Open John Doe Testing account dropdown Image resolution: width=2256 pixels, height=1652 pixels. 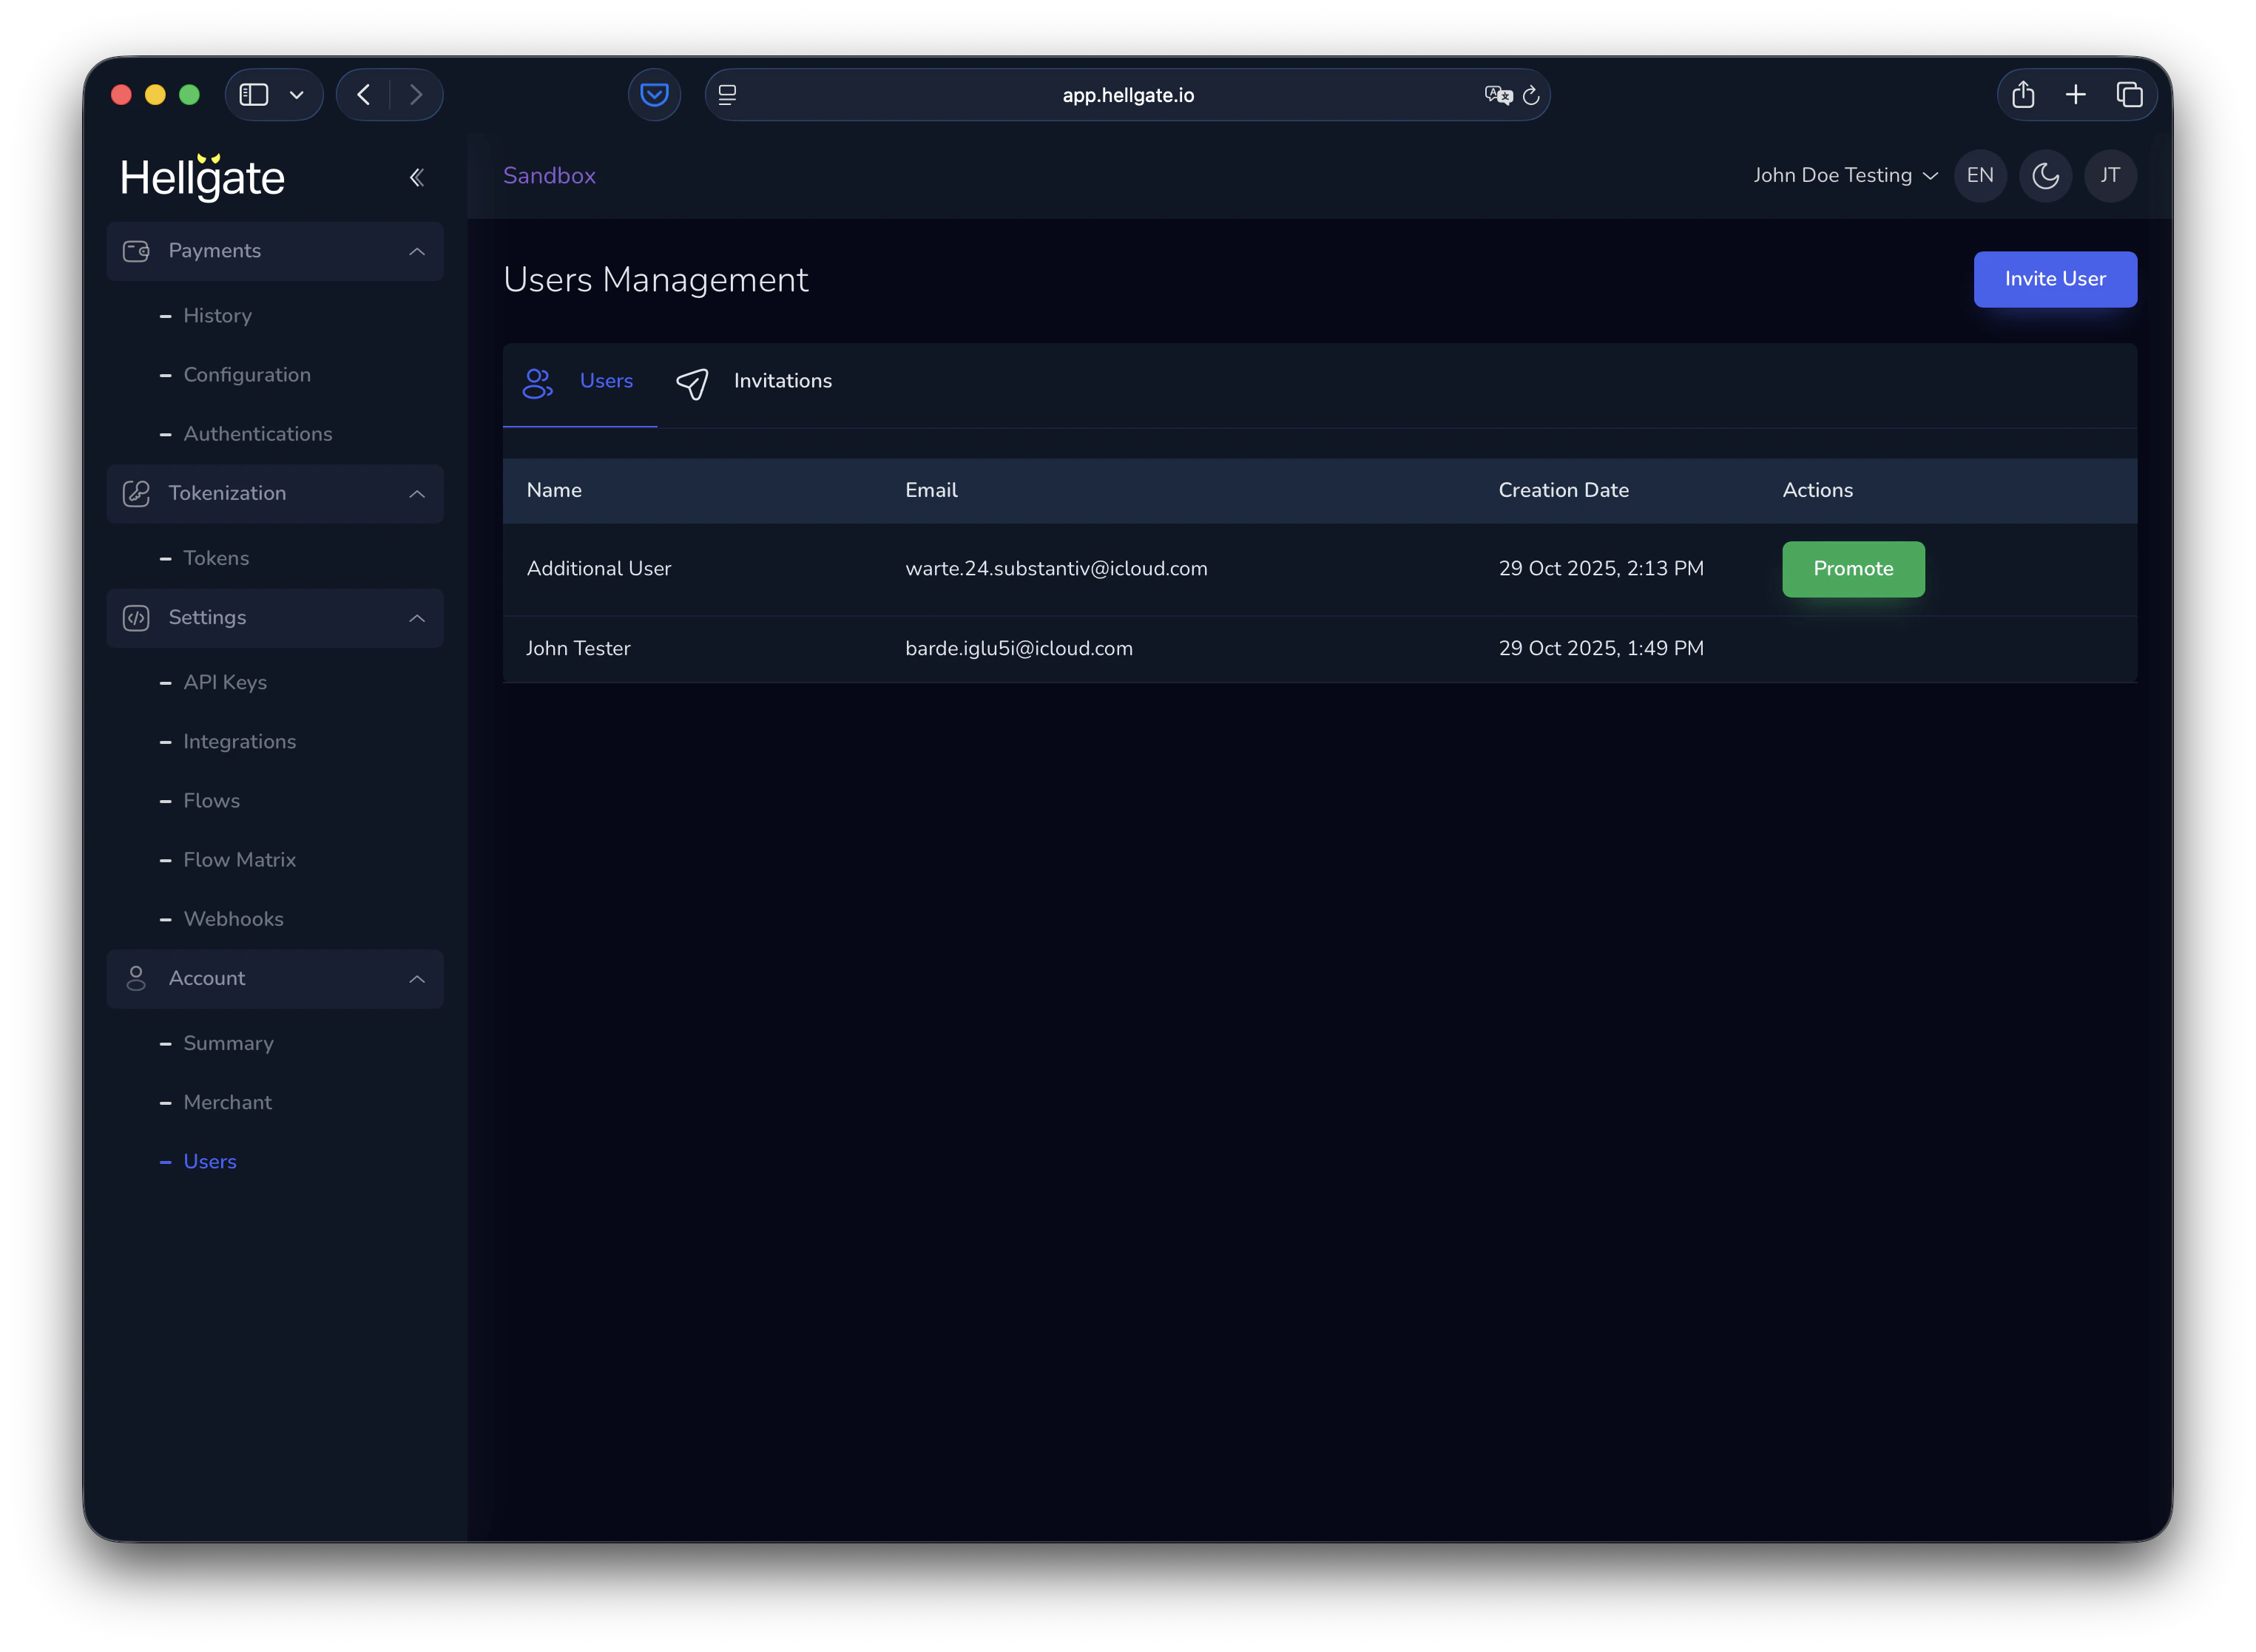click(1845, 176)
